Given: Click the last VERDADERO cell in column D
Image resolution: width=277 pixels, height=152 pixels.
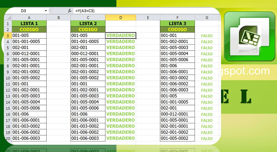Looking at the screenshot, I should 120,138.
